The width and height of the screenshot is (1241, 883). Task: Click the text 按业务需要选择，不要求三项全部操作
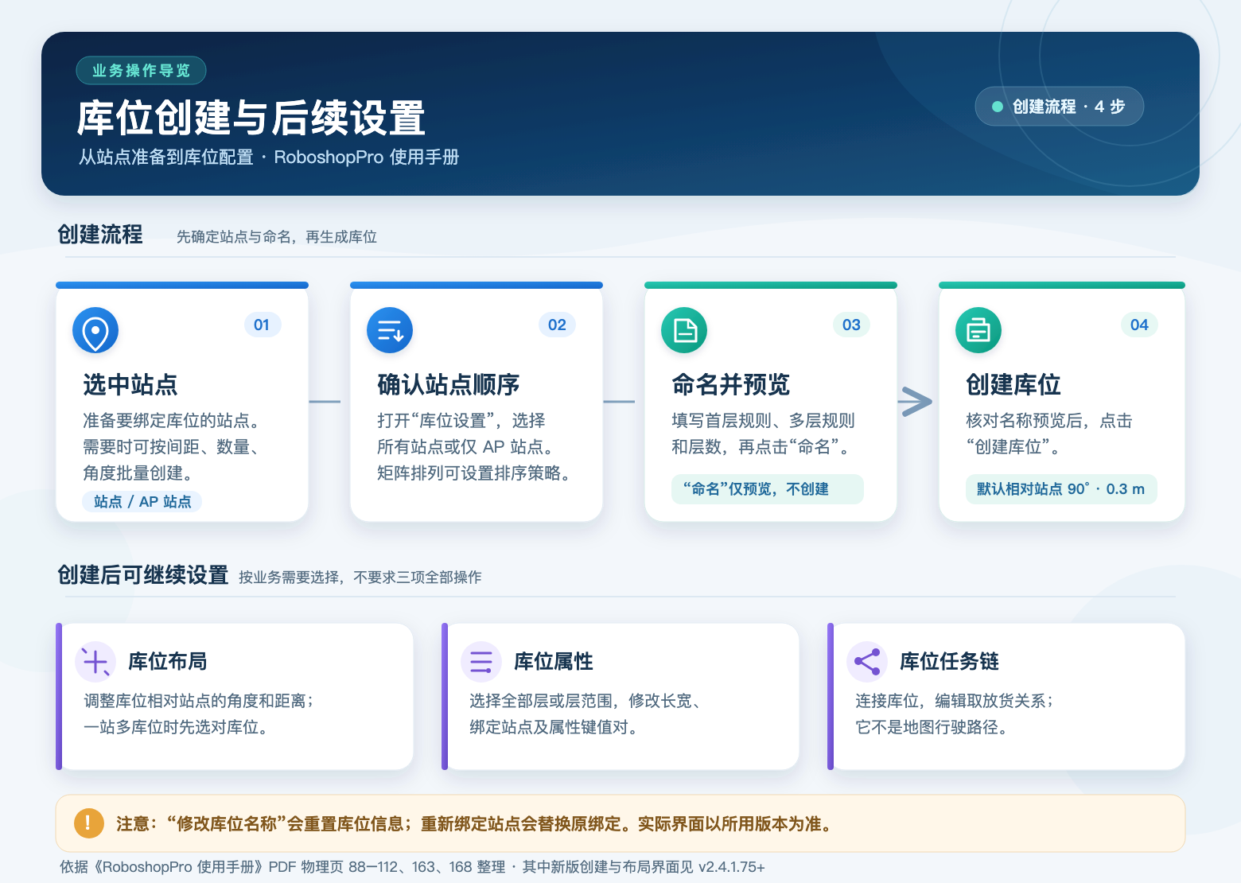[360, 578]
